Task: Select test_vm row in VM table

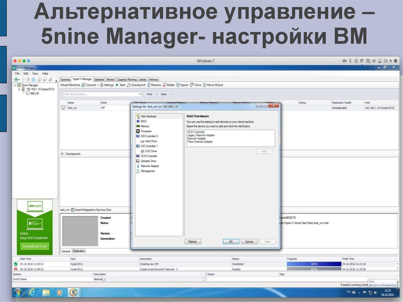Action: click(x=229, y=108)
